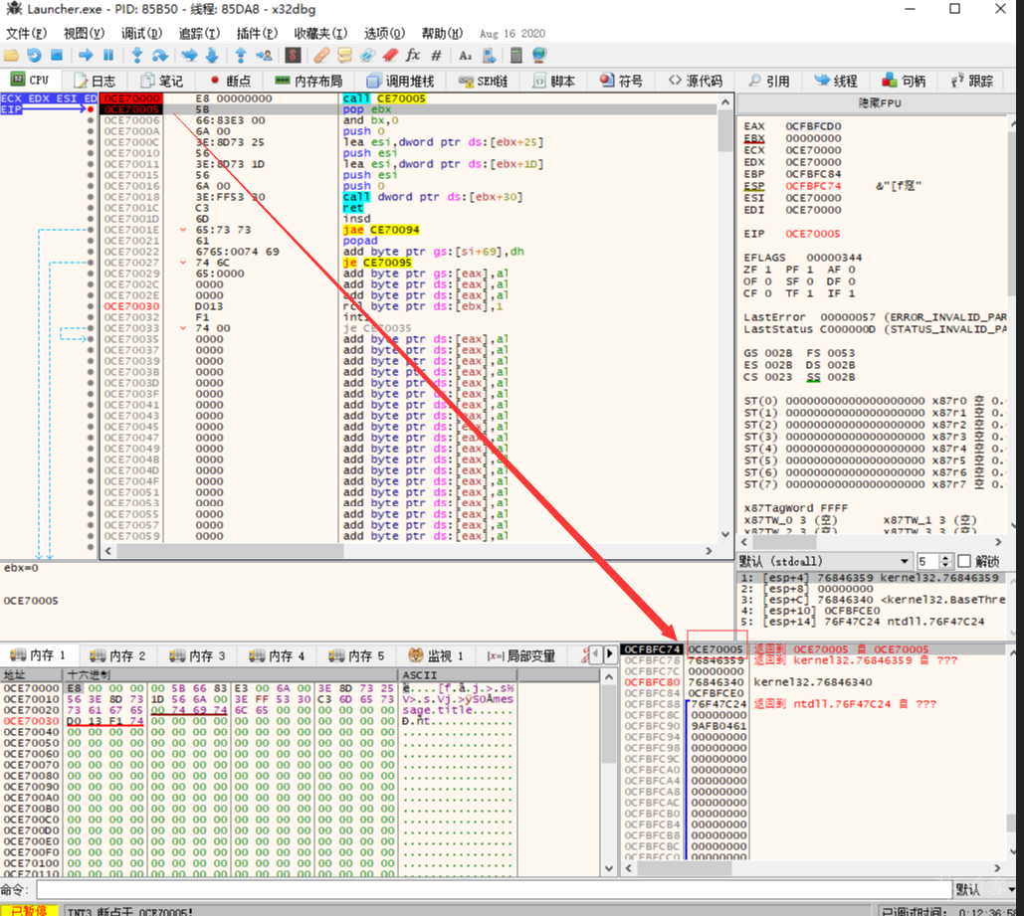This screenshot has width=1024, height=916.
Task: Open the Variables hash icon
Action: pos(436,56)
